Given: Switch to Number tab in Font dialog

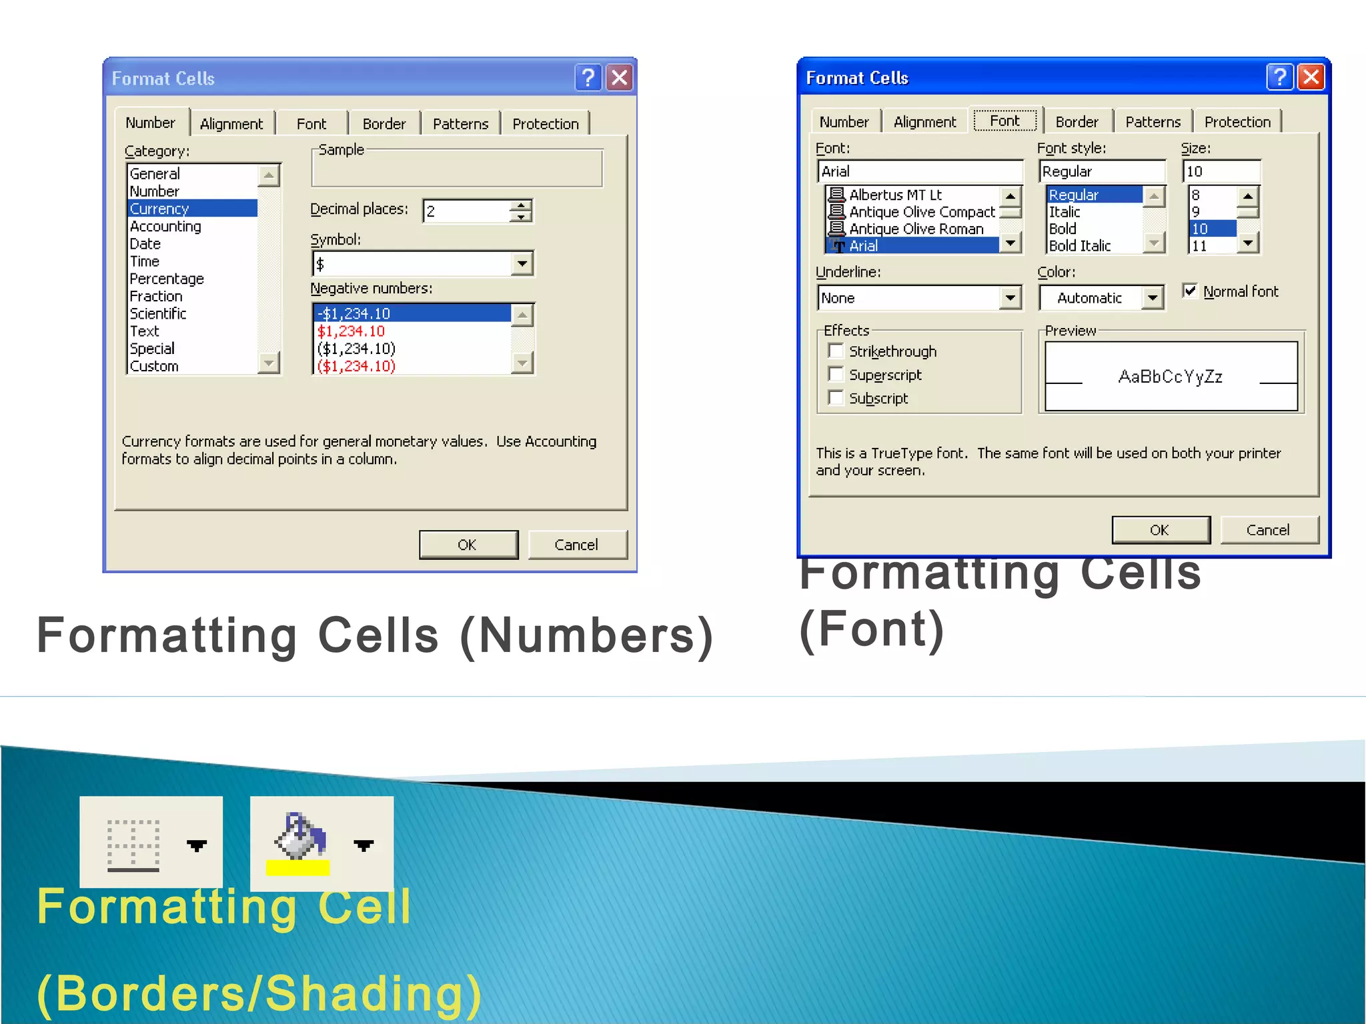Looking at the screenshot, I should [x=844, y=121].
